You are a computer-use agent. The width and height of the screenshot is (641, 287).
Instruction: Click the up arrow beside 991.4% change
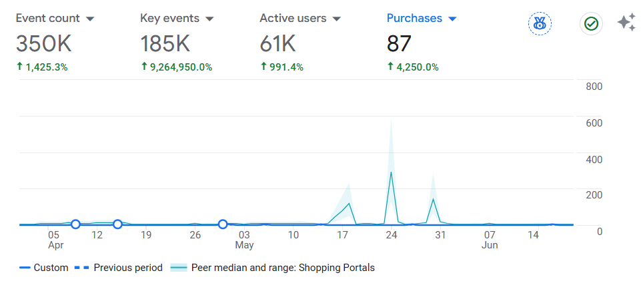click(263, 67)
